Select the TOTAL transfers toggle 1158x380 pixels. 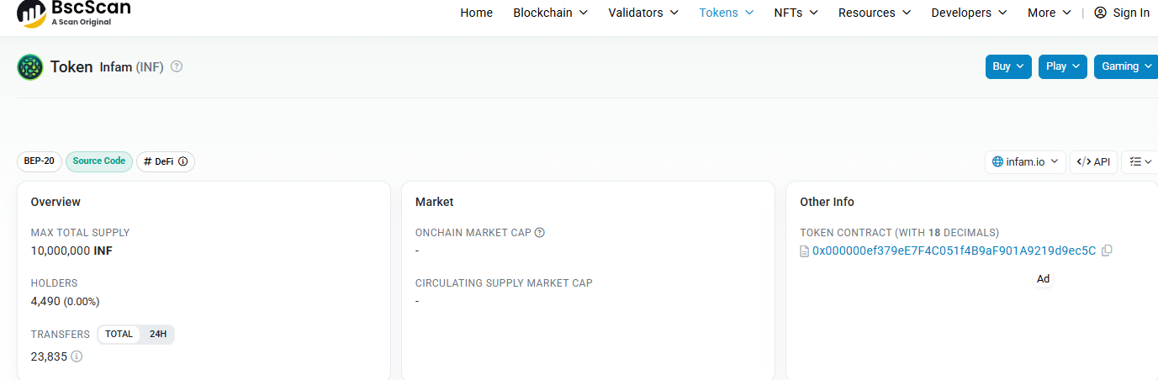point(119,334)
